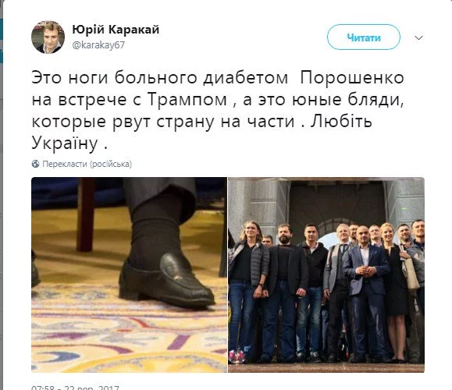Image resolution: width=452 pixels, height=390 pixels.
Task: Open the Юрій Каракай display name link
Action: pyautogui.click(x=116, y=30)
